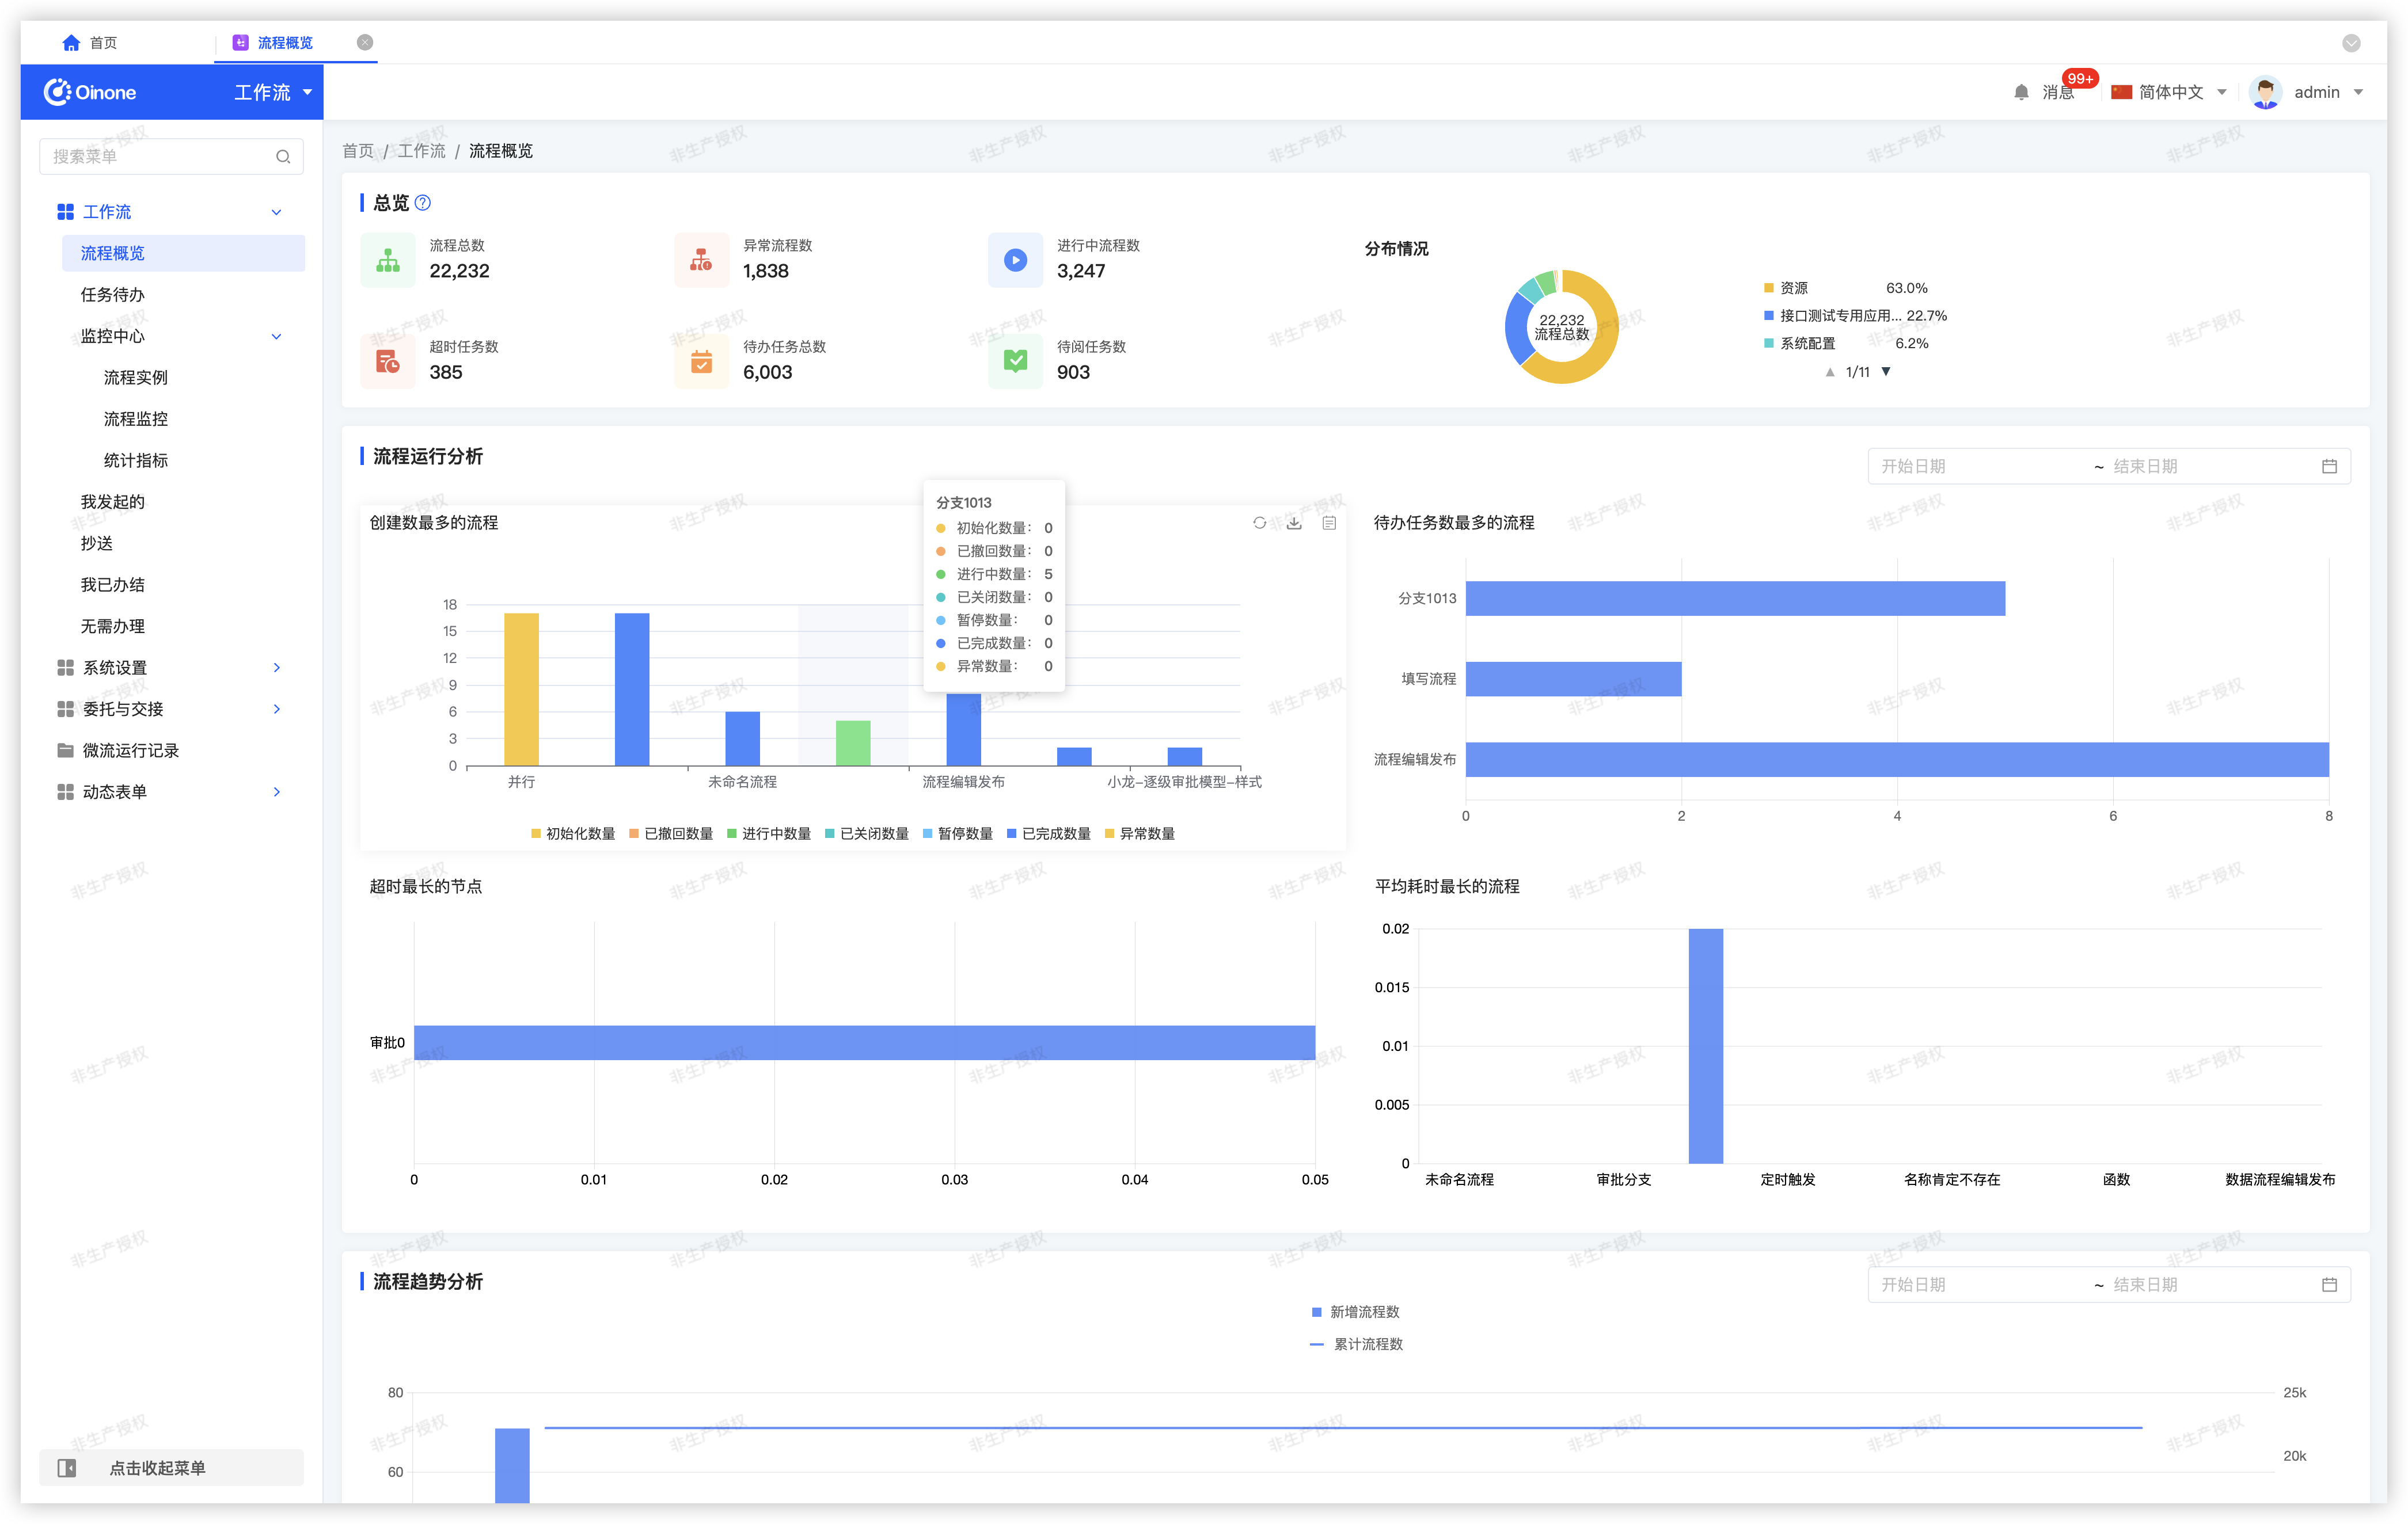Open 任务待办 in the sidebar
This screenshot has width=2408, height=1524.
(x=113, y=295)
